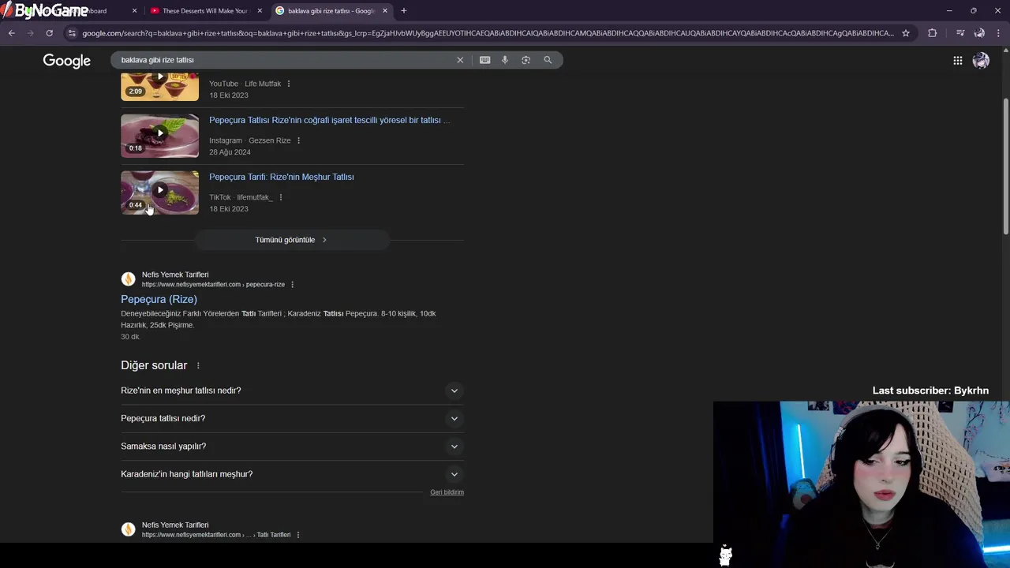
Task: Open the Chrome three-dot menu
Action: point(998,33)
